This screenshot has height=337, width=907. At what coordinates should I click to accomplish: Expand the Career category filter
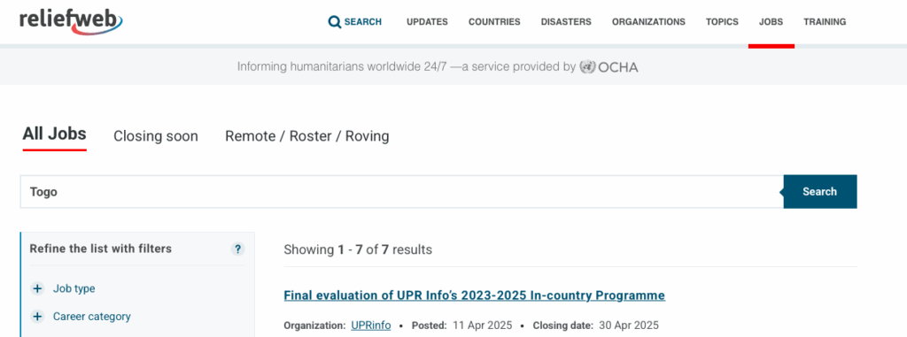tap(92, 316)
